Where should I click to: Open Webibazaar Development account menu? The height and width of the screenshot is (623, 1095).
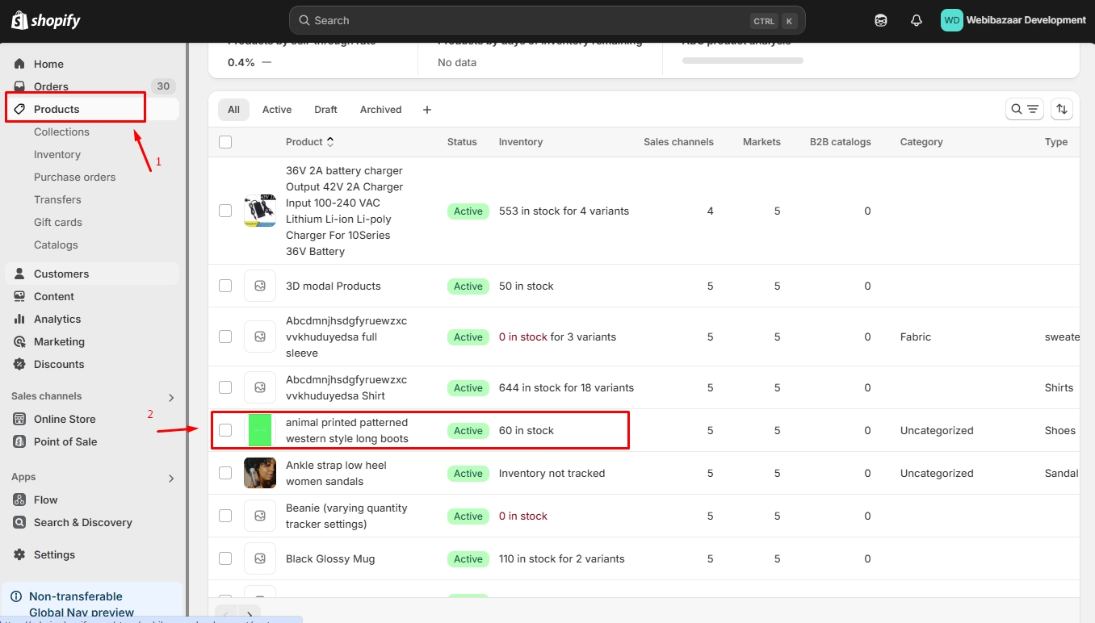pos(1013,21)
